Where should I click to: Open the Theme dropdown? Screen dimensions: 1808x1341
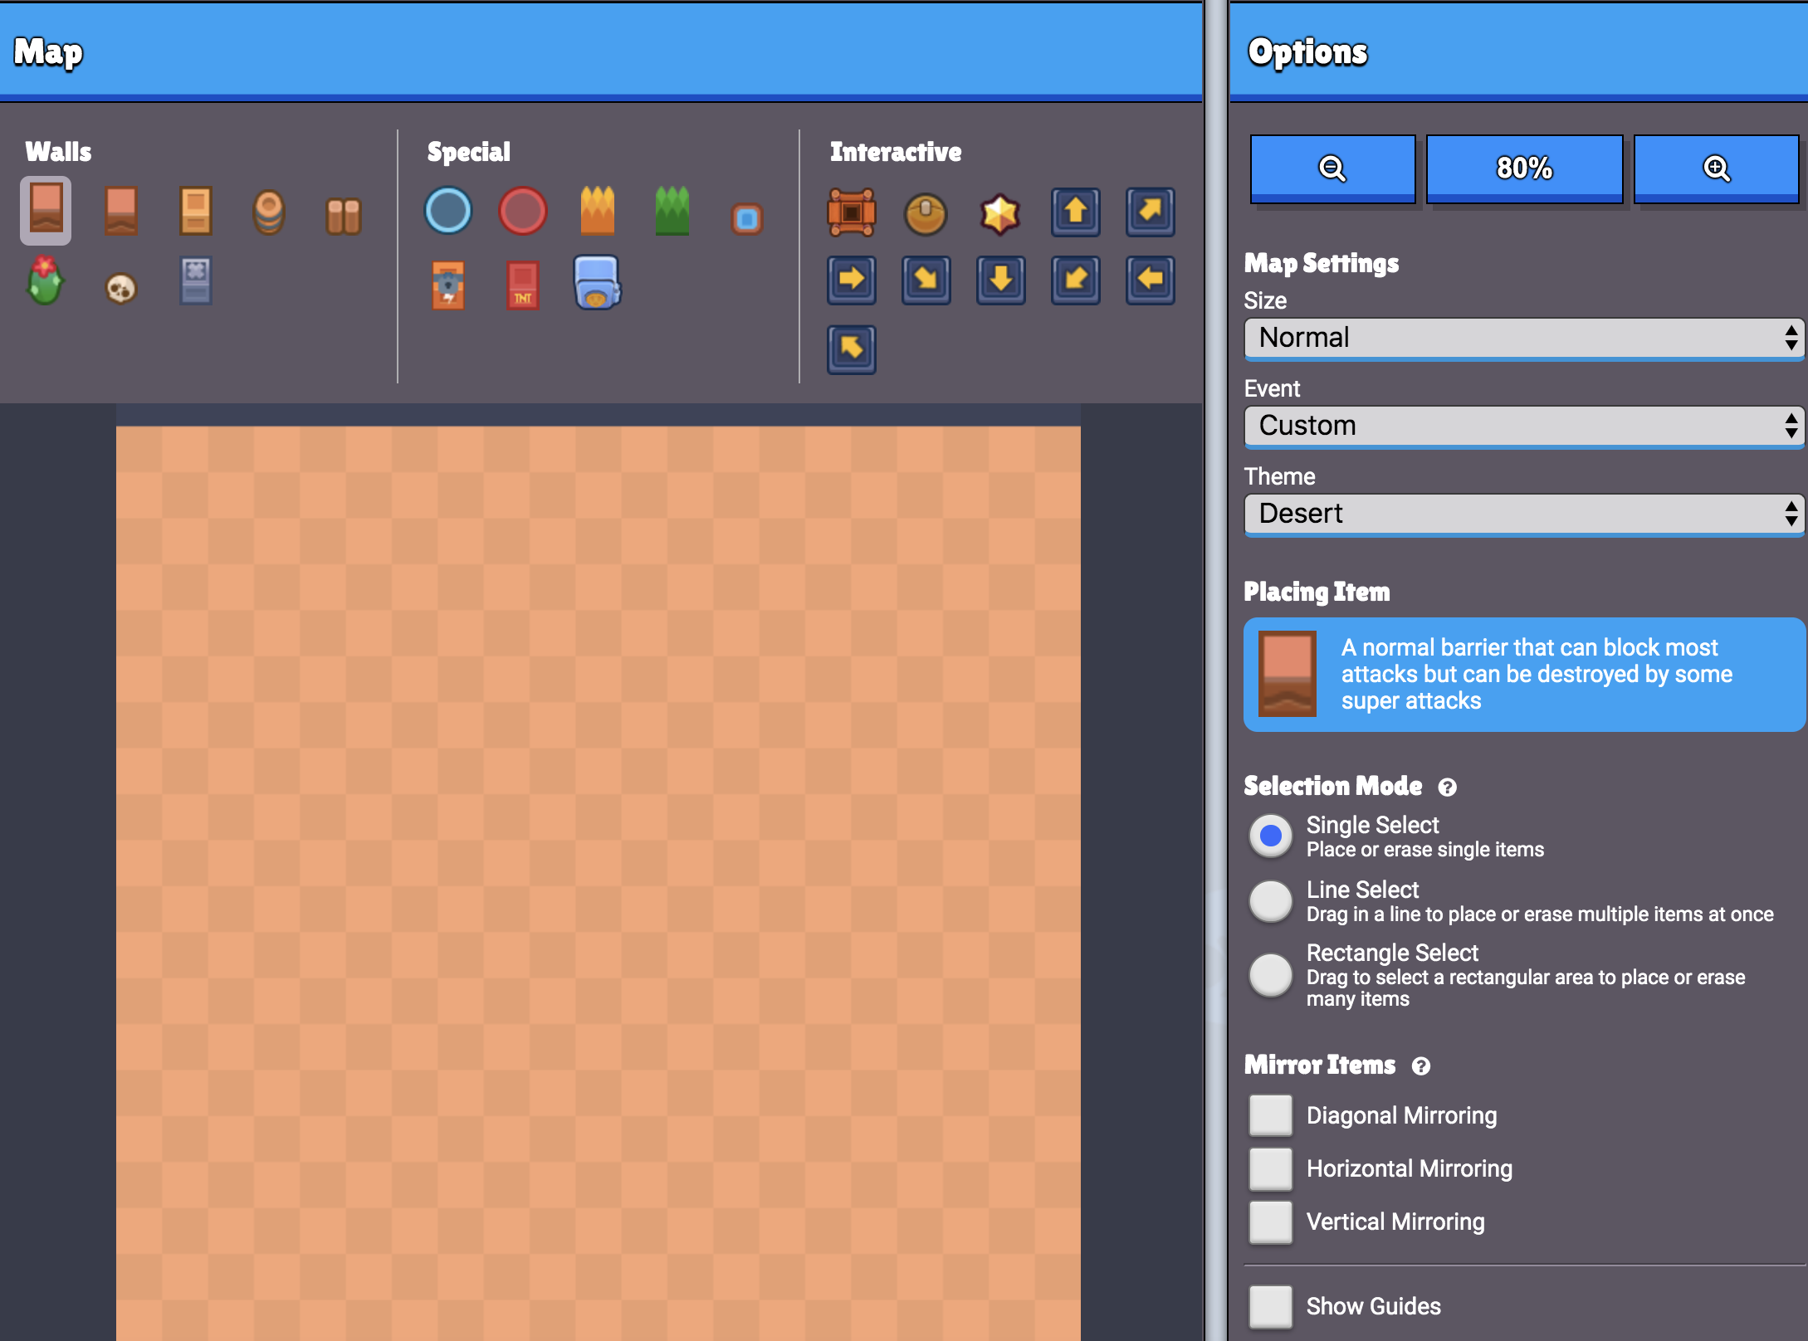(1524, 514)
